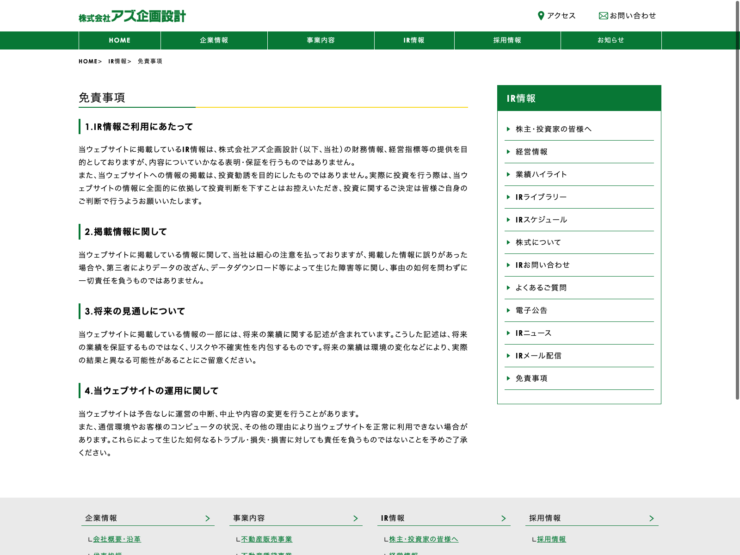Click the triangle arrow next to 経営情報
The image size is (740, 555).
[508, 152]
